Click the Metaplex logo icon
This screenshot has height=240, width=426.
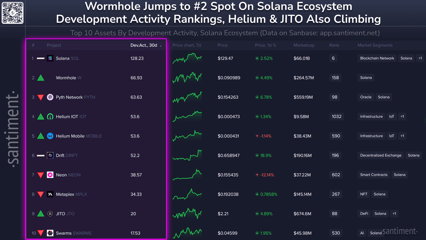coord(50,194)
